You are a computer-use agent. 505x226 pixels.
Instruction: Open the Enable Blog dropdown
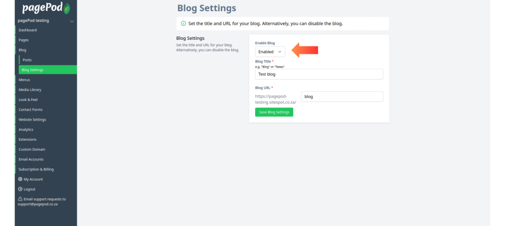(270, 52)
